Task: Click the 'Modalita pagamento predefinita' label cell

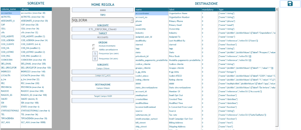Action: (x=185, y=60)
